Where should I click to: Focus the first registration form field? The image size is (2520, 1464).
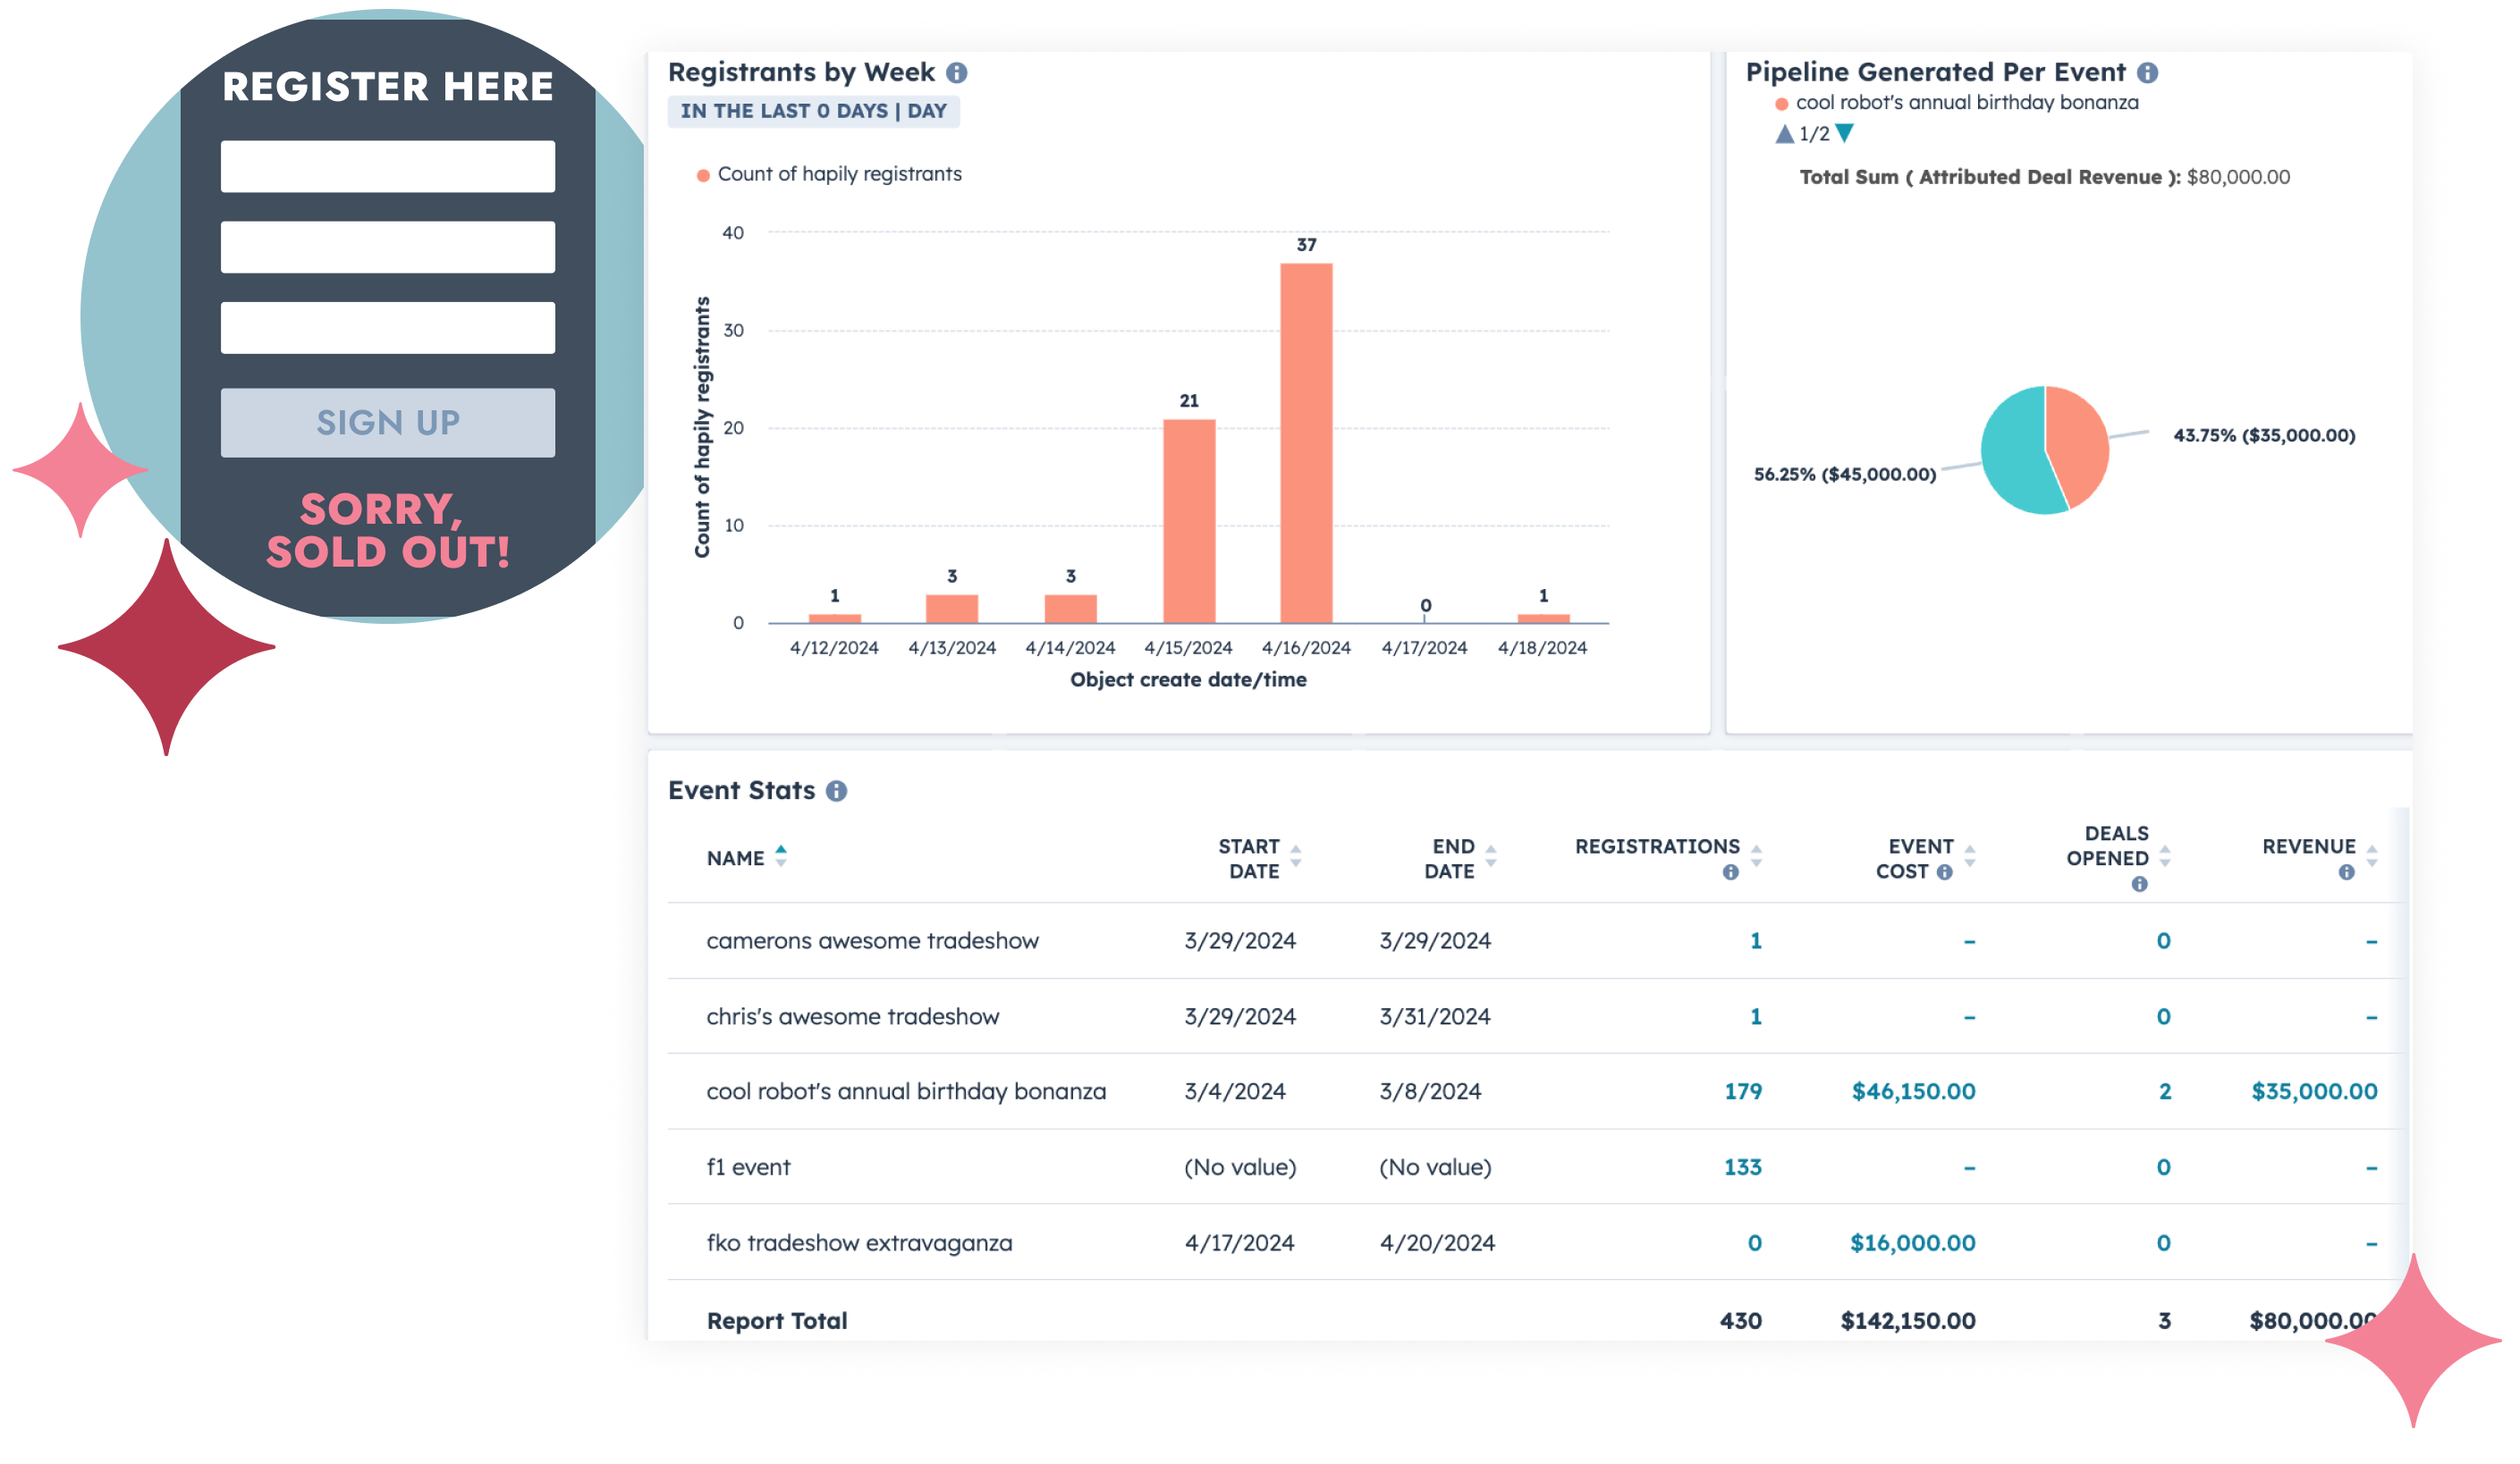(x=388, y=166)
